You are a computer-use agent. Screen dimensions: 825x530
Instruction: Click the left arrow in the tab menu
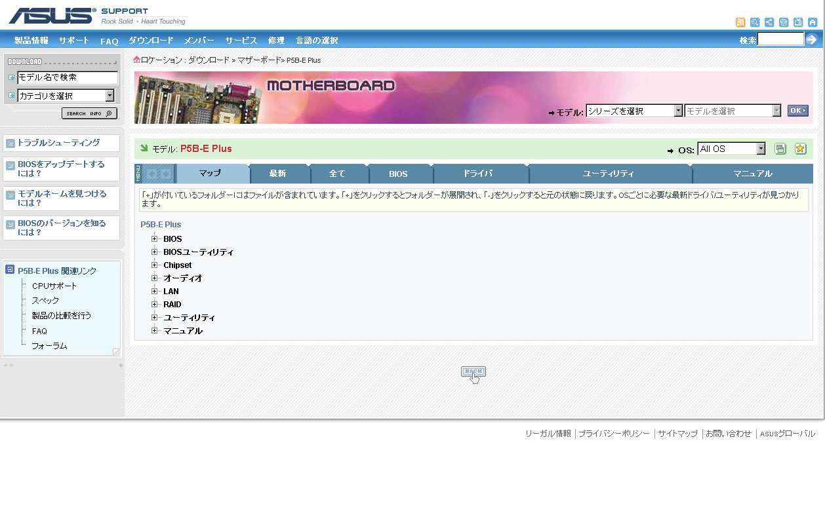(152, 174)
